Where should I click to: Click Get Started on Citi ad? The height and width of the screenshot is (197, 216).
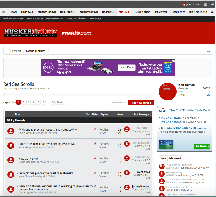click(202, 147)
